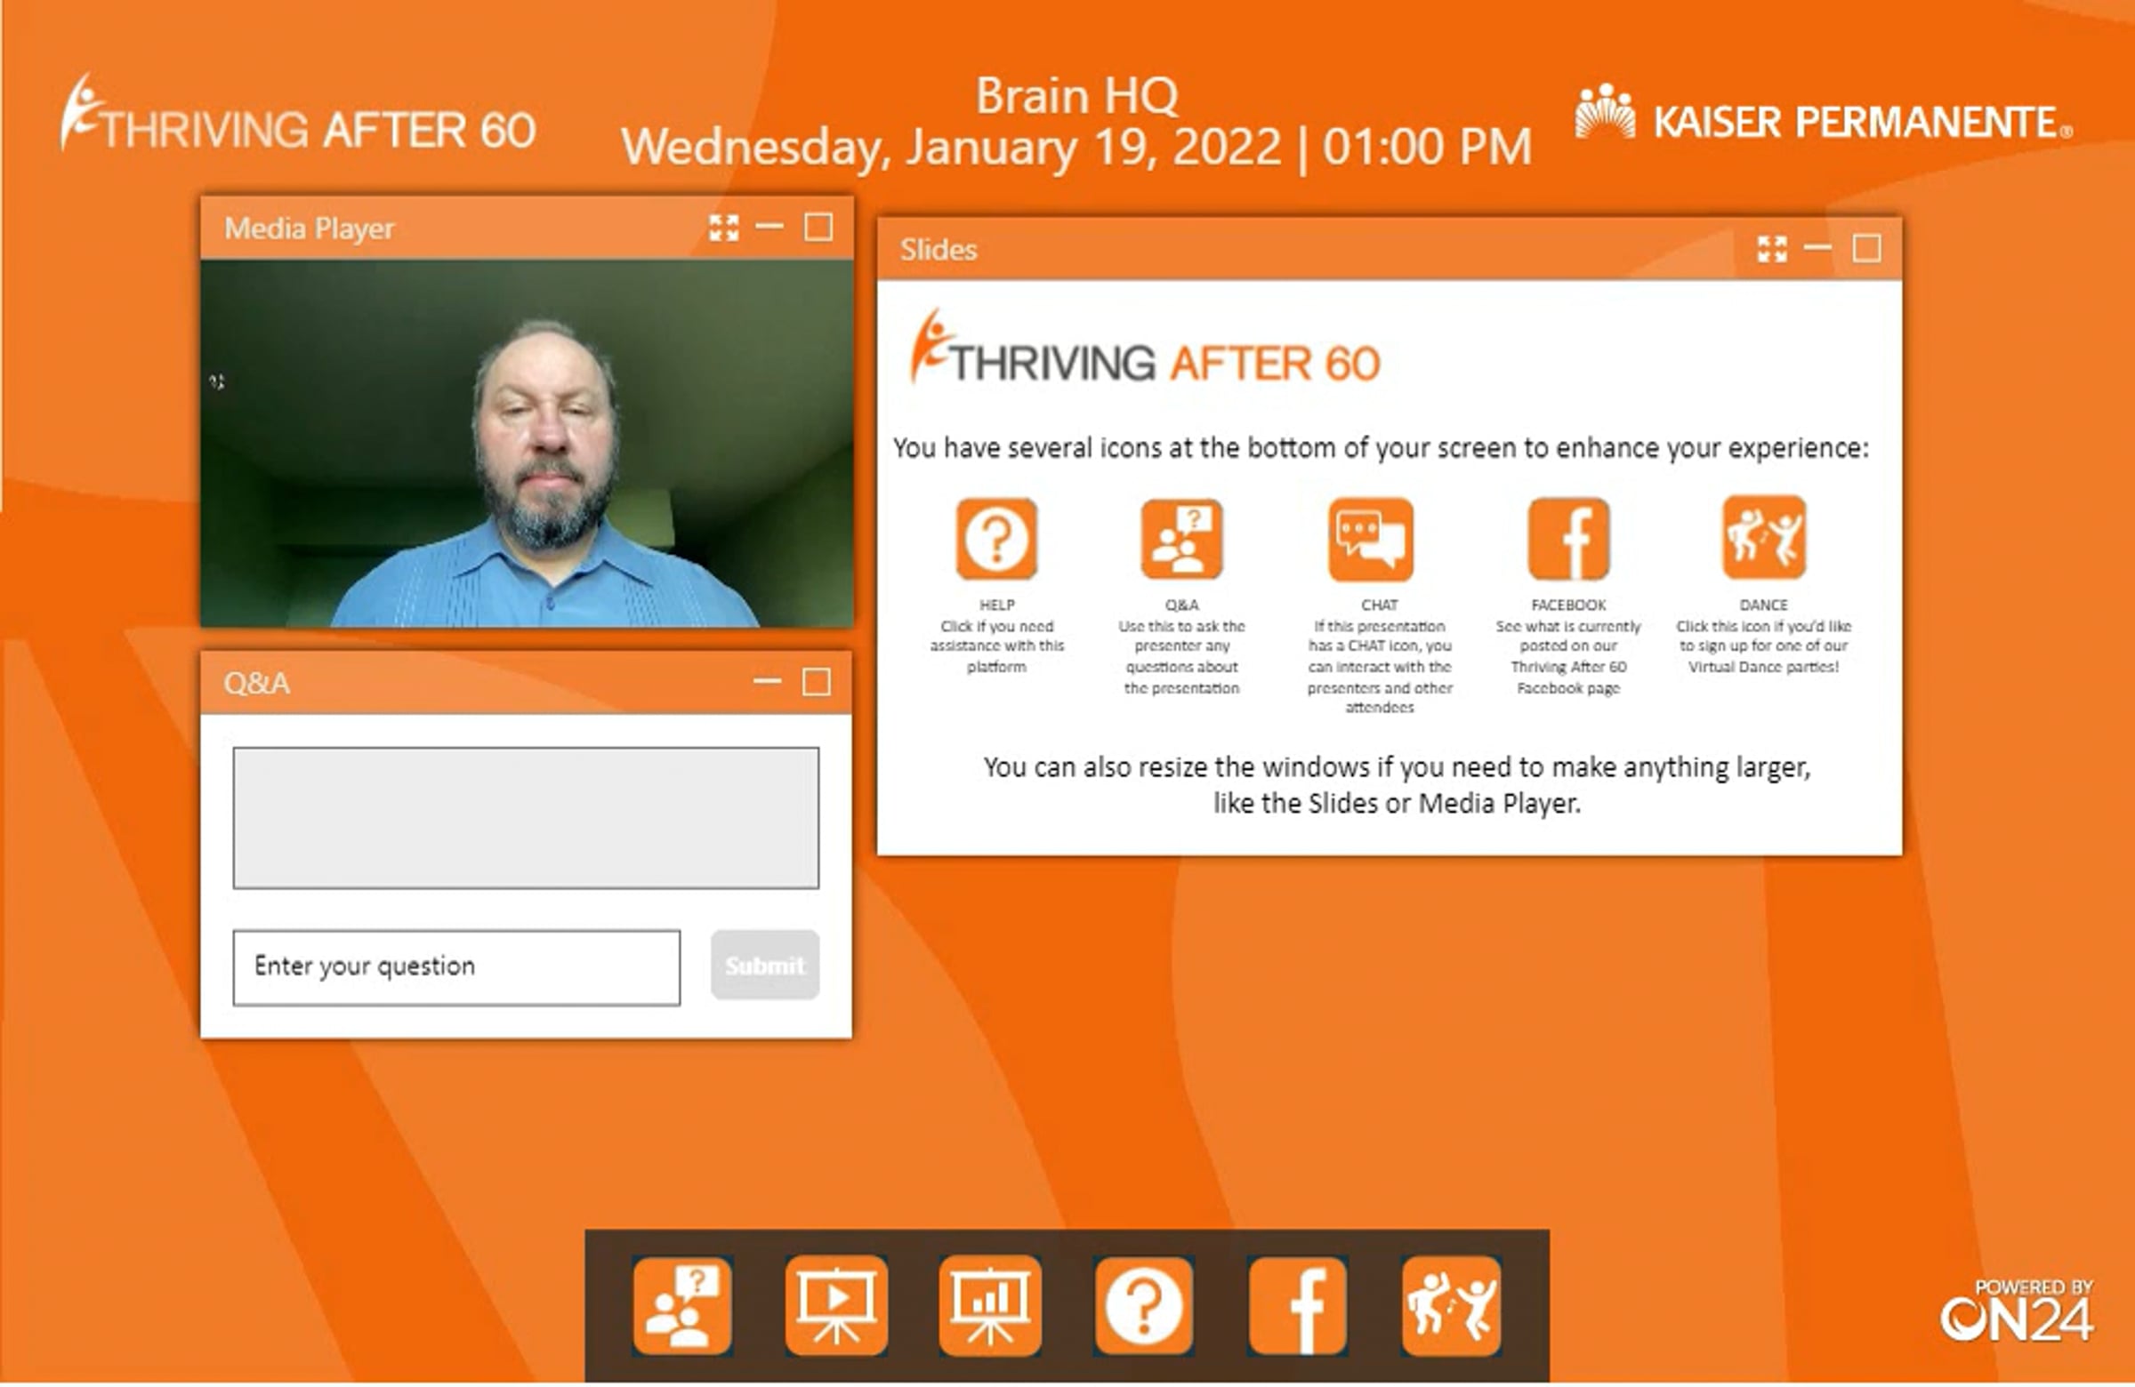
Task: Open Facebook icon in bottom dock
Action: (x=1297, y=1304)
